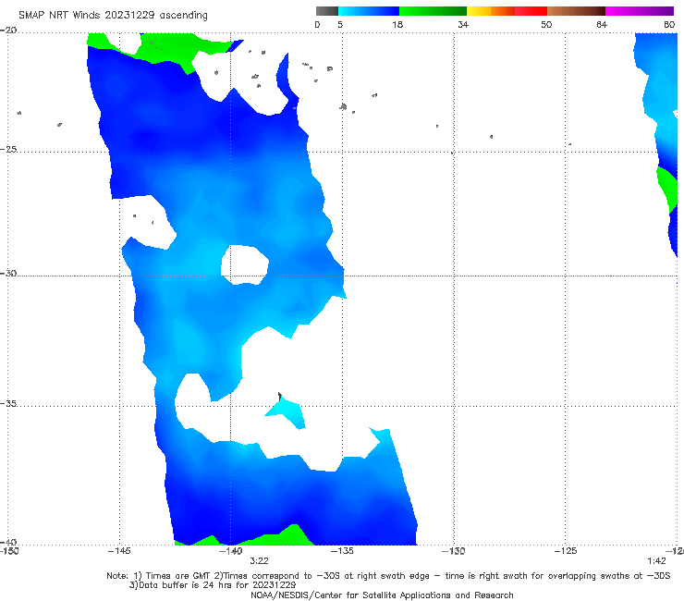Click the magenta-purple 64–80 color bar segment
Screen dimensions: 684x601
(x=640, y=11)
